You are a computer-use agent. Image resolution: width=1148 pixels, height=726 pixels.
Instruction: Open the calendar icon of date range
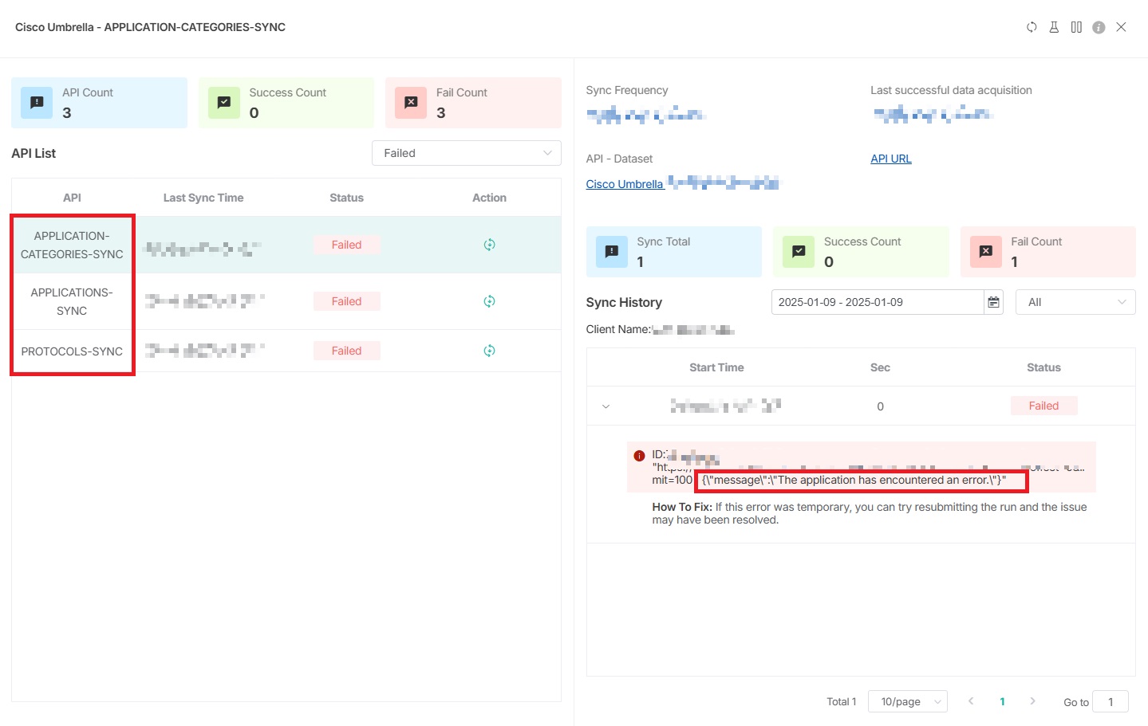click(x=994, y=302)
